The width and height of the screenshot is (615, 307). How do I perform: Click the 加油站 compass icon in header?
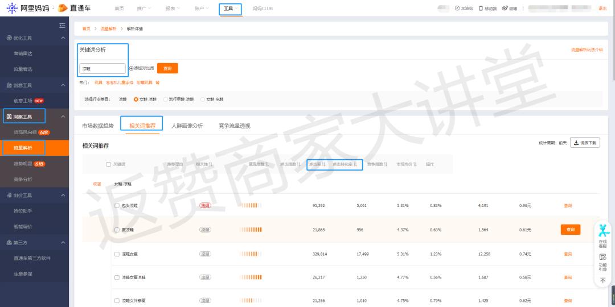(457, 9)
